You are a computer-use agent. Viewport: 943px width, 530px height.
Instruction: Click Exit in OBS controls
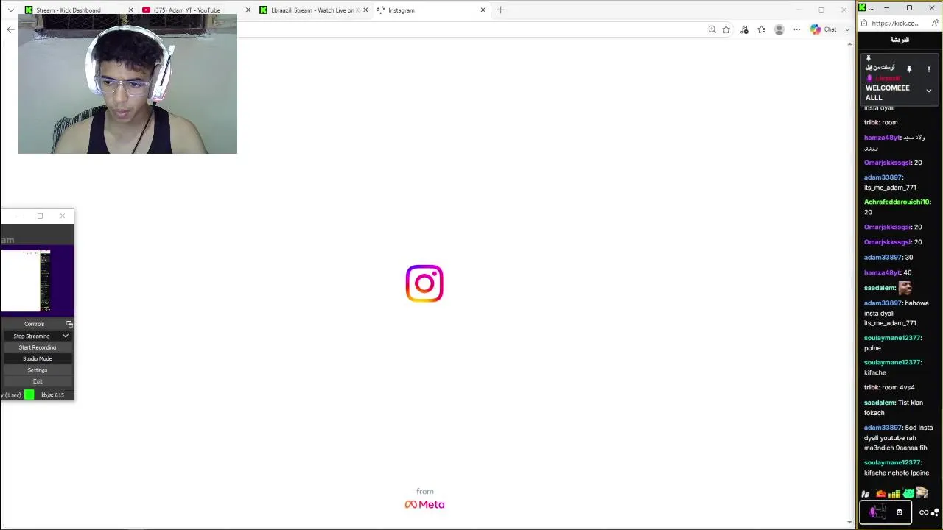(37, 381)
